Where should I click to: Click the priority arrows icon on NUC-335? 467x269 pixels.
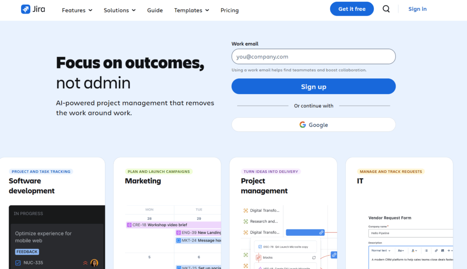[x=85, y=263]
